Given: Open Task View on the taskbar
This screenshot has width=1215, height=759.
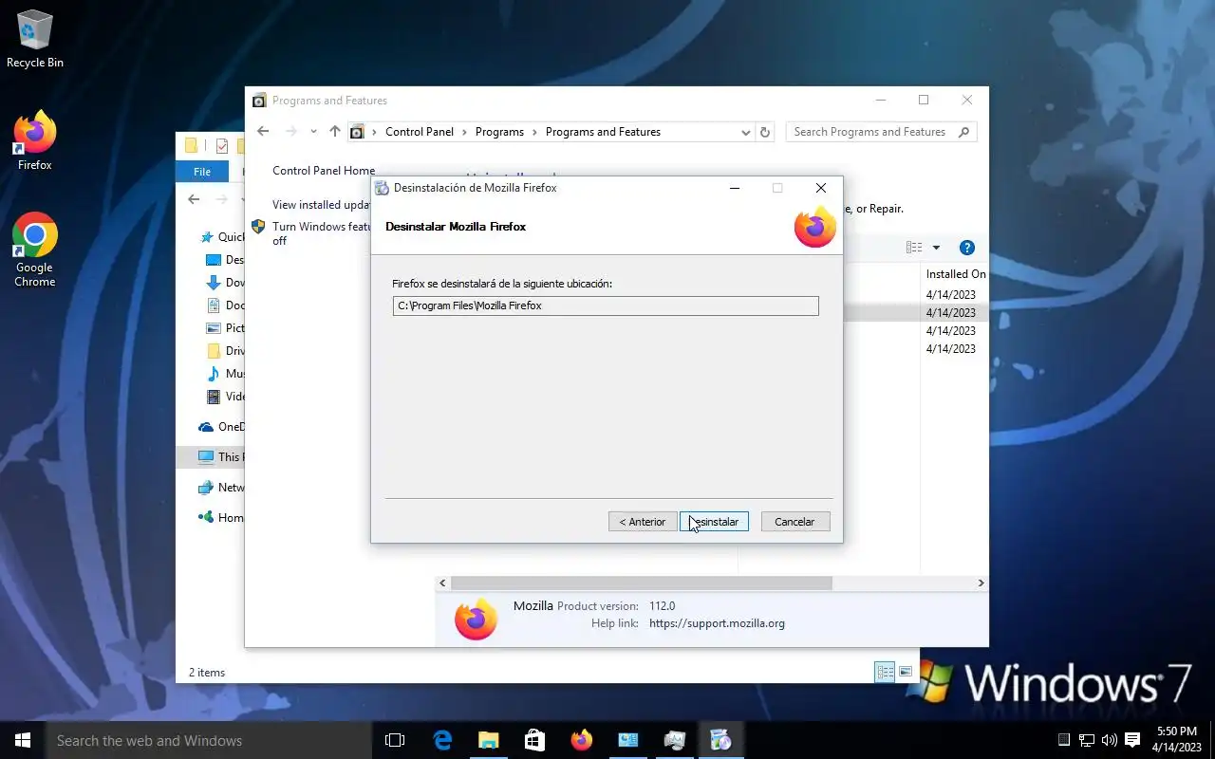Looking at the screenshot, I should coord(395,740).
